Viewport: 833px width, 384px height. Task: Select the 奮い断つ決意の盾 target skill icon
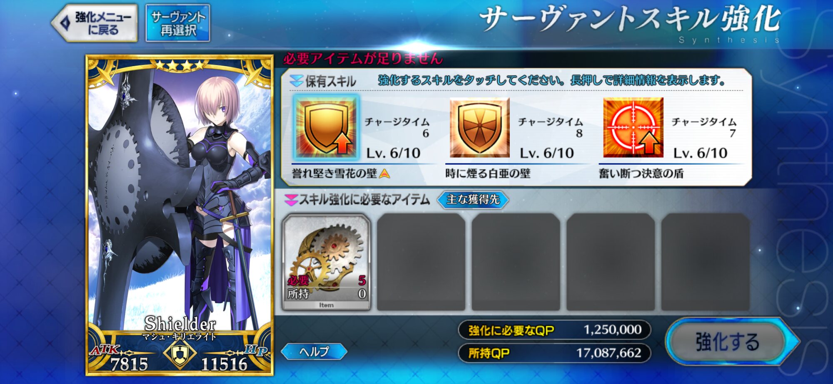tap(633, 127)
